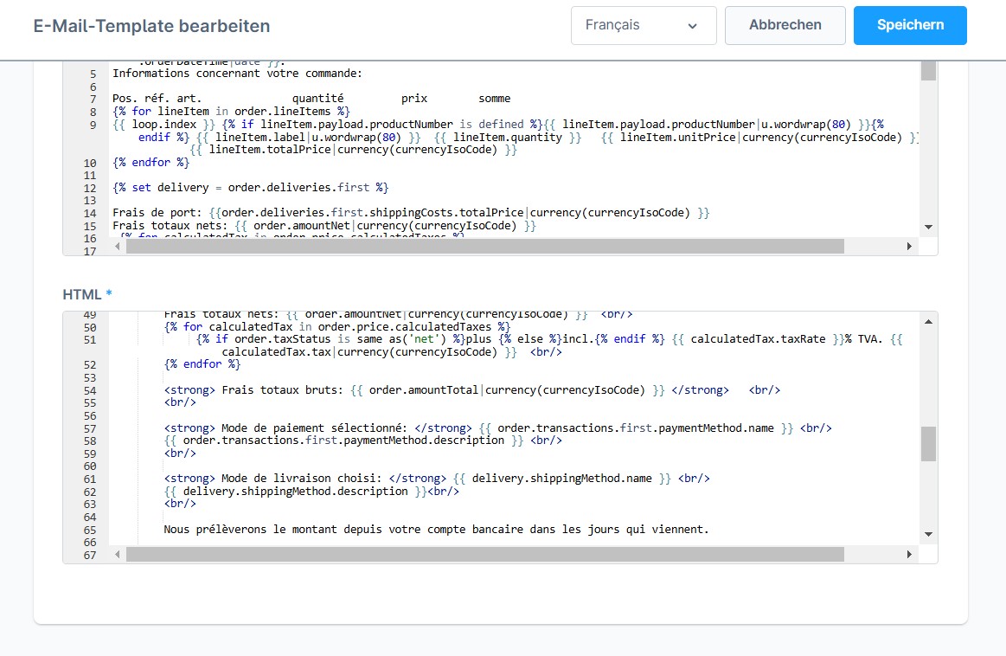The width and height of the screenshot is (1006, 656).
Task: Open the Français language dropdown
Action: coord(643,25)
